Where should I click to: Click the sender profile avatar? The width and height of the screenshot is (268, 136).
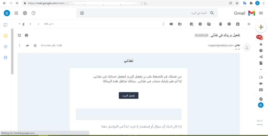[247, 47]
